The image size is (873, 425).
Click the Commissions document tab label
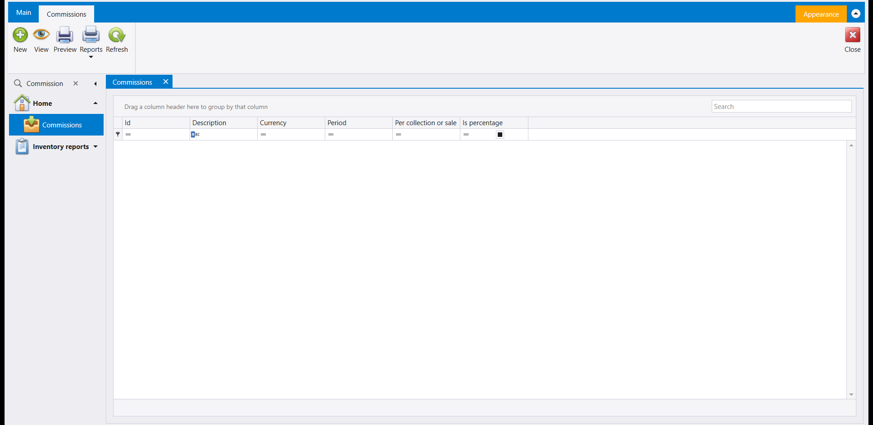[x=132, y=82]
